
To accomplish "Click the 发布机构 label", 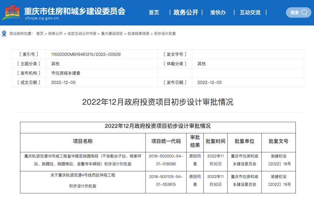I will pyautogui.click(x=29, y=73).
